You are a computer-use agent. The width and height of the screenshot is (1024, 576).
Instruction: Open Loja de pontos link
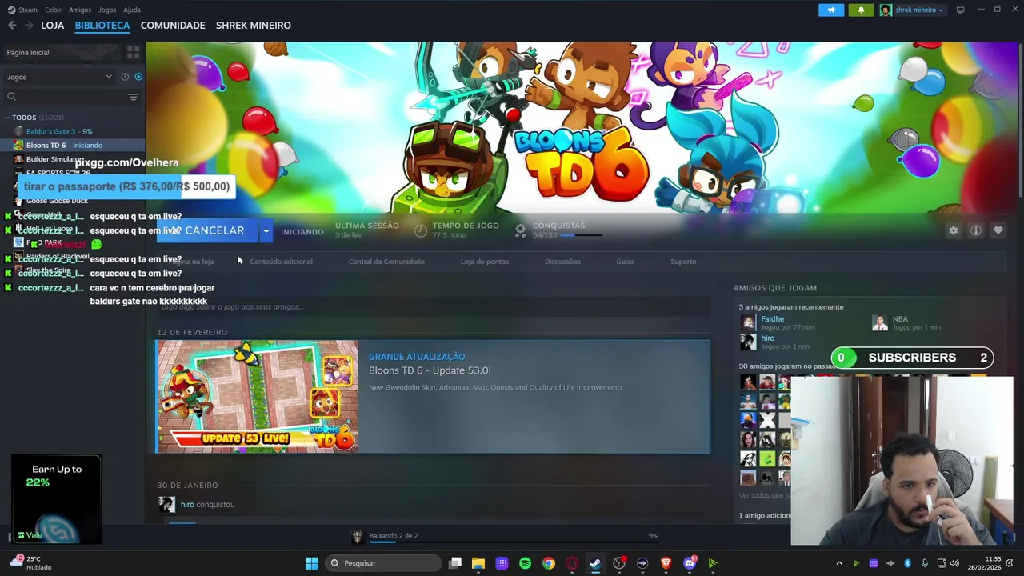click(484, 262)
